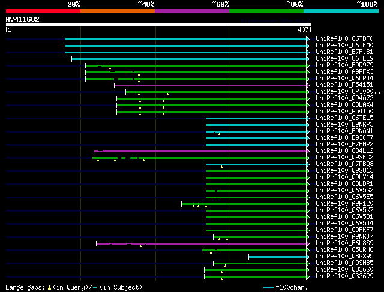Click the UniRef100_Q6V5D1 label
The image size is (384, 292).
(344, 217)
